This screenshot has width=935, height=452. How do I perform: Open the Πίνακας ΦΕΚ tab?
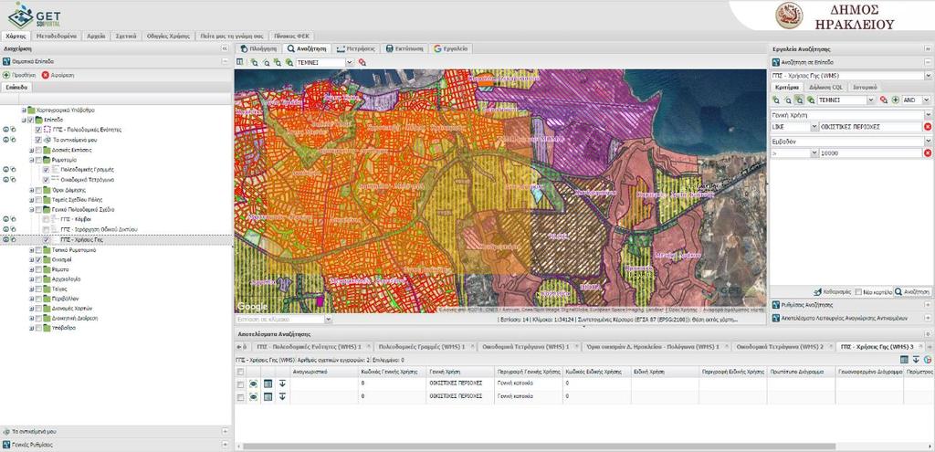pyautogui.click(x=291, y=36)
